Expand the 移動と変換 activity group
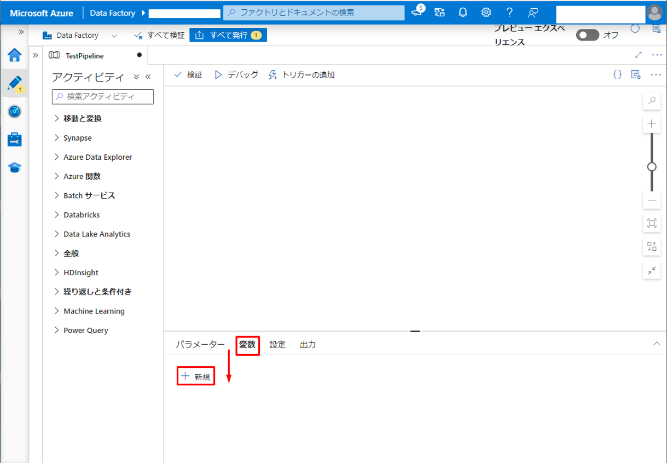 coord(82,118)
